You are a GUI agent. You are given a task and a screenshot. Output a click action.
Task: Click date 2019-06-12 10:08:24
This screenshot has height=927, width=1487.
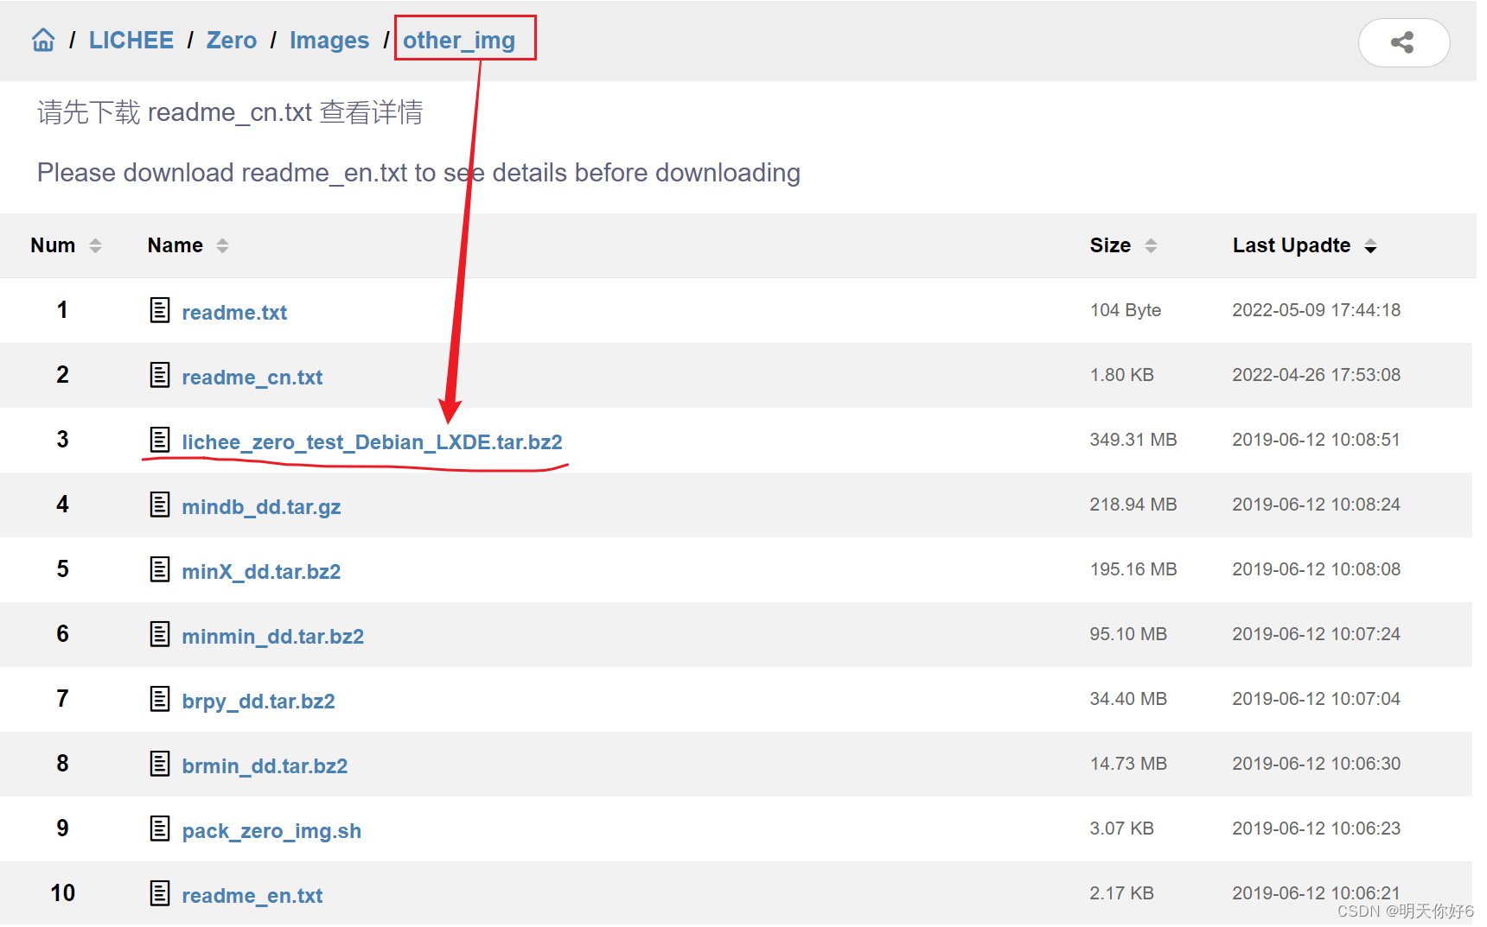pos(1316,505)
